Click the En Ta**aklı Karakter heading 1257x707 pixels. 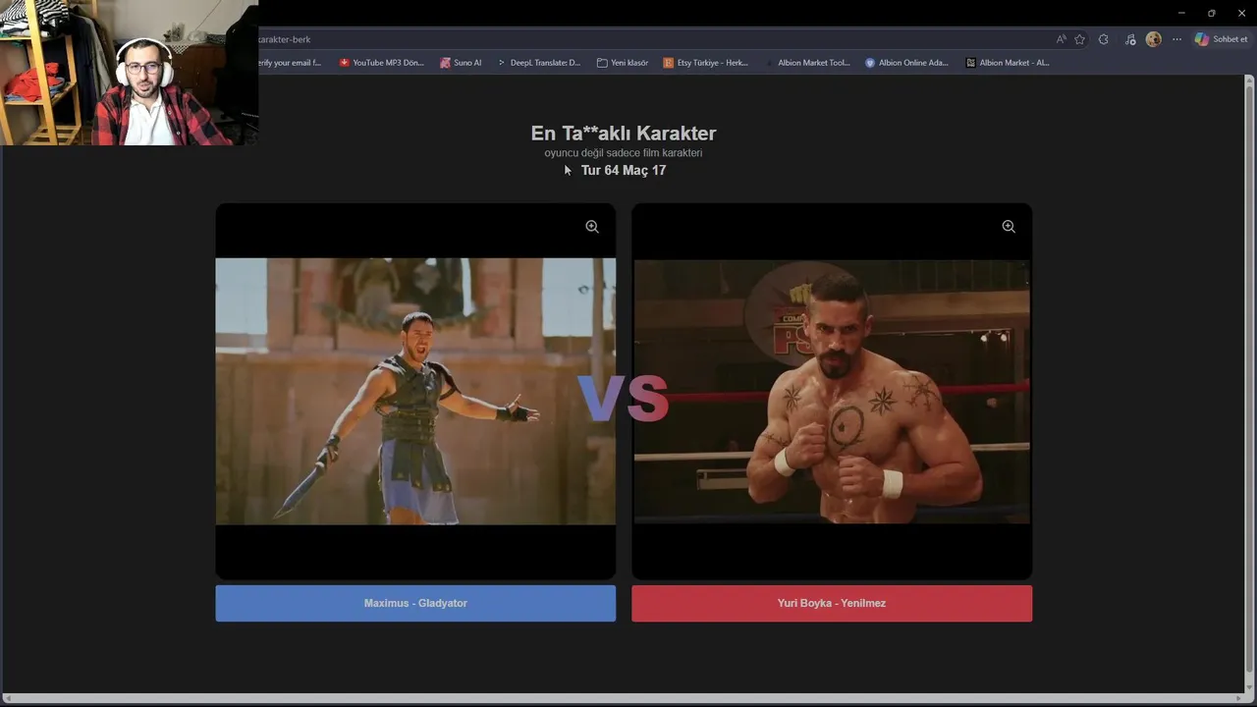point(623,134)
